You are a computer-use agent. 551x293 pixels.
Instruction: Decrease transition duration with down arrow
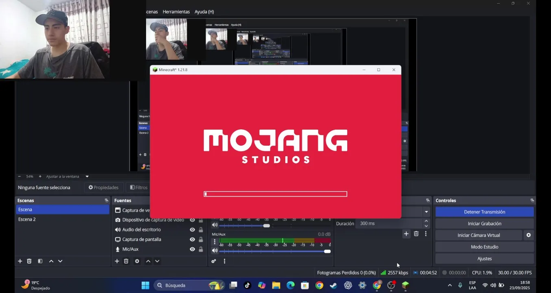point(426,226)
